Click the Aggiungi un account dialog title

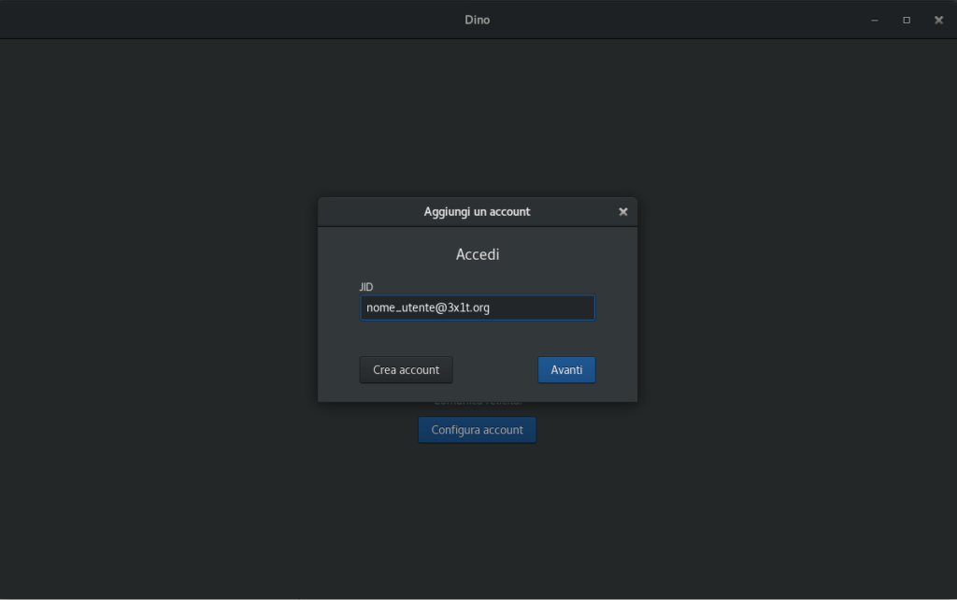click(x=478, y=212)
